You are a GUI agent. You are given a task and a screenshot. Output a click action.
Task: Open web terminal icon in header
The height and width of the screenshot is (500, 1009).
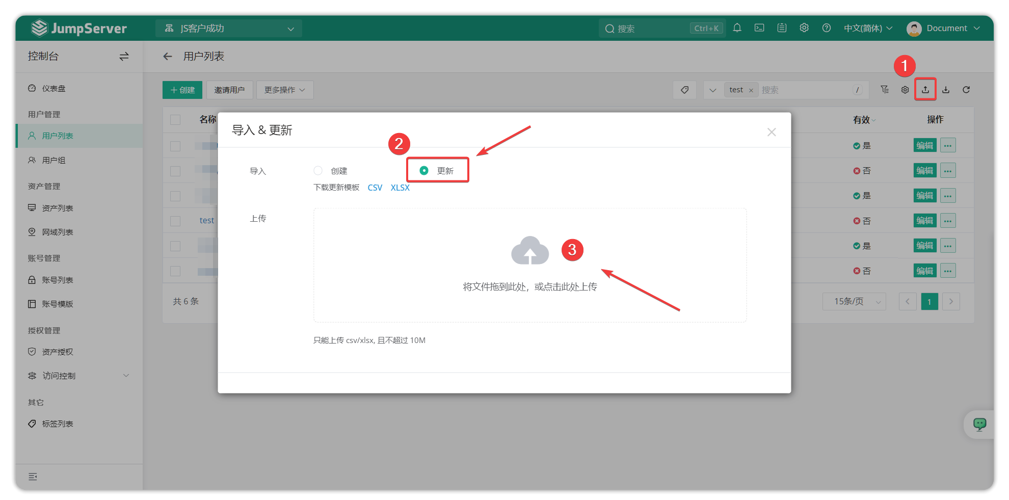click(759, 28)
